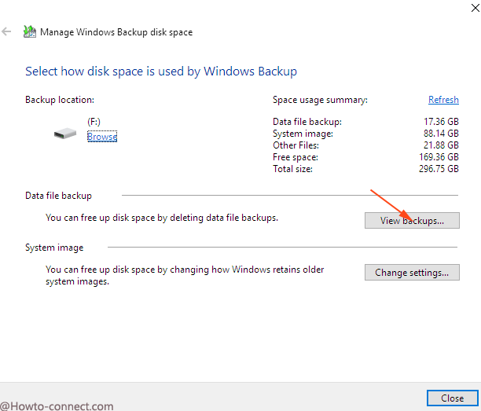Viewport: 481px width, 411px height.
Task: Click the Data file backup value 17.36 GB
Action: click(x=441, y=122)
